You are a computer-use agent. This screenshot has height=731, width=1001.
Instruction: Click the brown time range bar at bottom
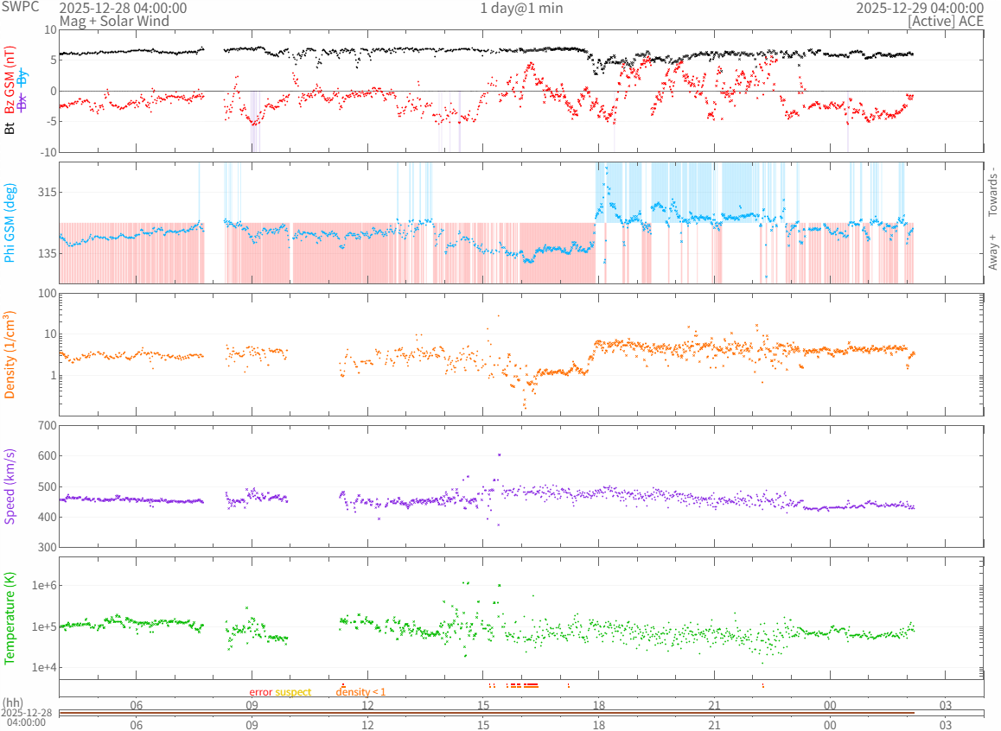(486, 712)
